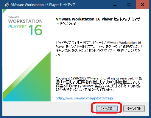Close the VMware Player setup wizard
Screen dimensions: 151x118
142,4
